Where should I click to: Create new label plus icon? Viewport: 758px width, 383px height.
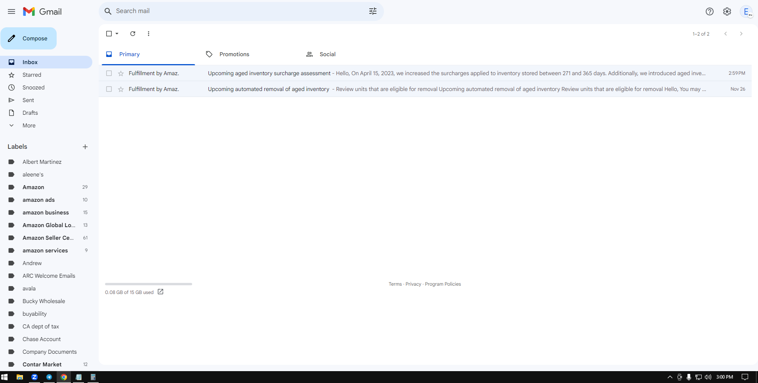coord(85,147)
